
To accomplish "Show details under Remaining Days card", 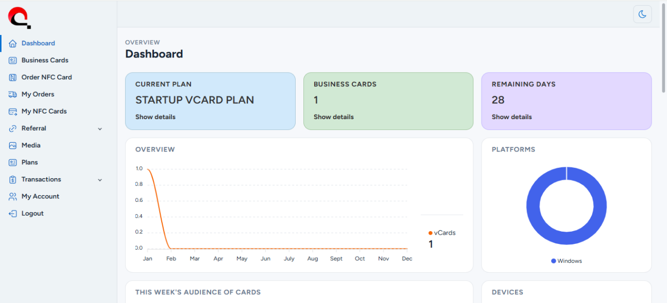I will click(511, 117).
